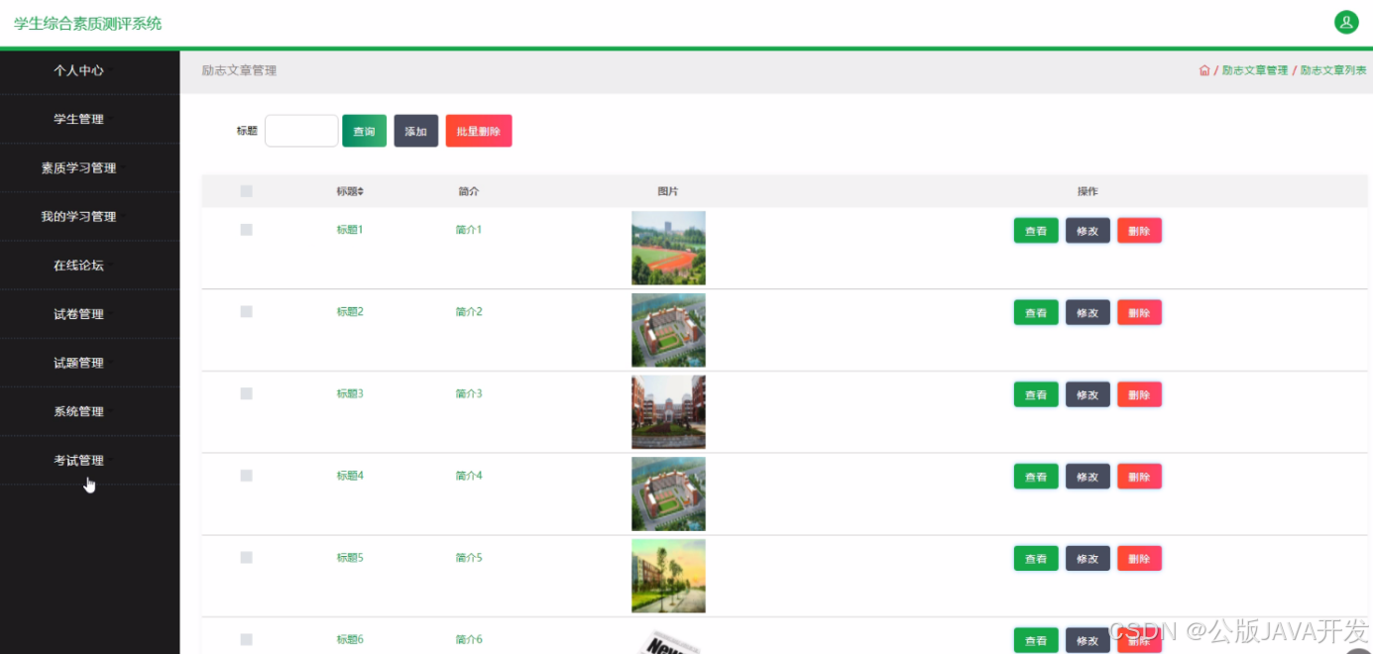Click the 添加 add button
This screenshot has width=1373, height=654.
click(x=416, y=131)
